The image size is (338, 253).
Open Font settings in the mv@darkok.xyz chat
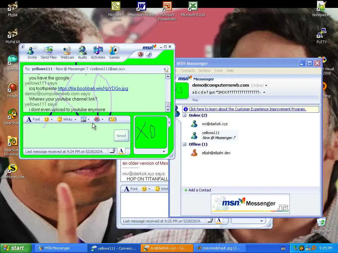[131, 189]
